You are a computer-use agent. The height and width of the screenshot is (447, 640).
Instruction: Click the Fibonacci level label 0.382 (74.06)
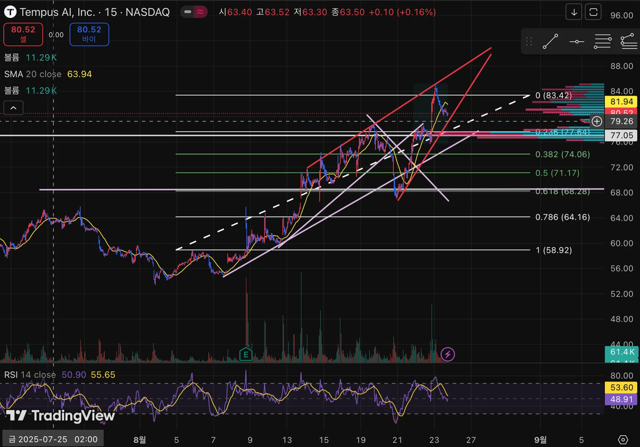pos(563,154)
